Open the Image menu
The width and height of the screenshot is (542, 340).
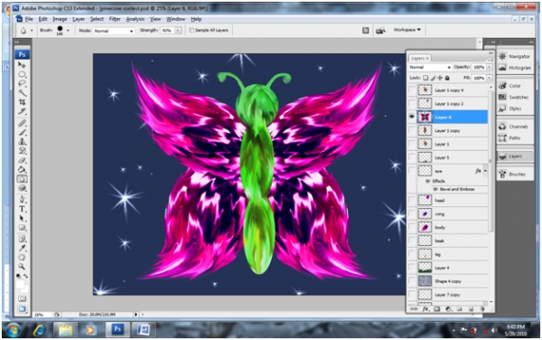(x=60, y=19)
